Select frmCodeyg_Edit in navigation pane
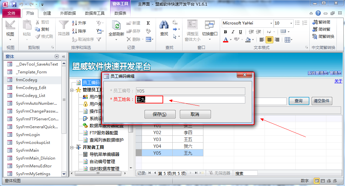The height and width of the screenshot is (186, 345). (x=31, y=88)
